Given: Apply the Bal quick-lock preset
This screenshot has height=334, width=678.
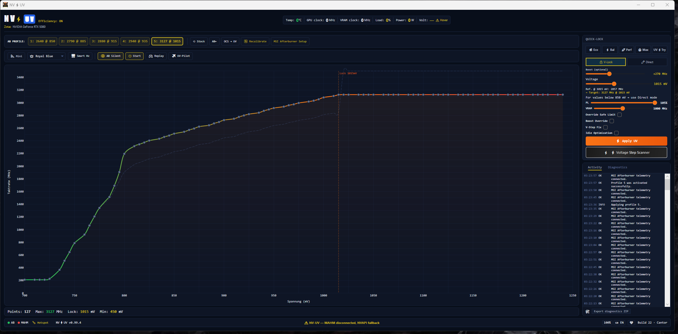Looking at the screenshot, I should pyautogui.click(x=610, y=50).
